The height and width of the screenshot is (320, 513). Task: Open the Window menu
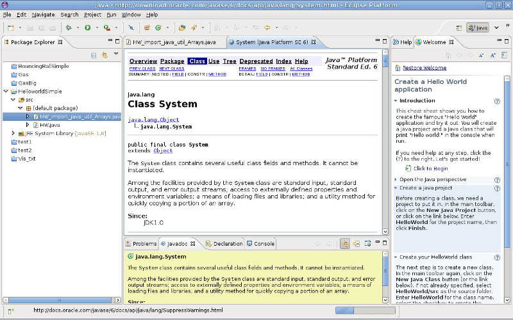pos(131,15)
